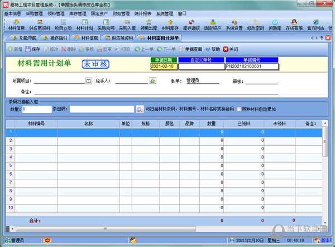Close current tab with red X

(328, 38)
